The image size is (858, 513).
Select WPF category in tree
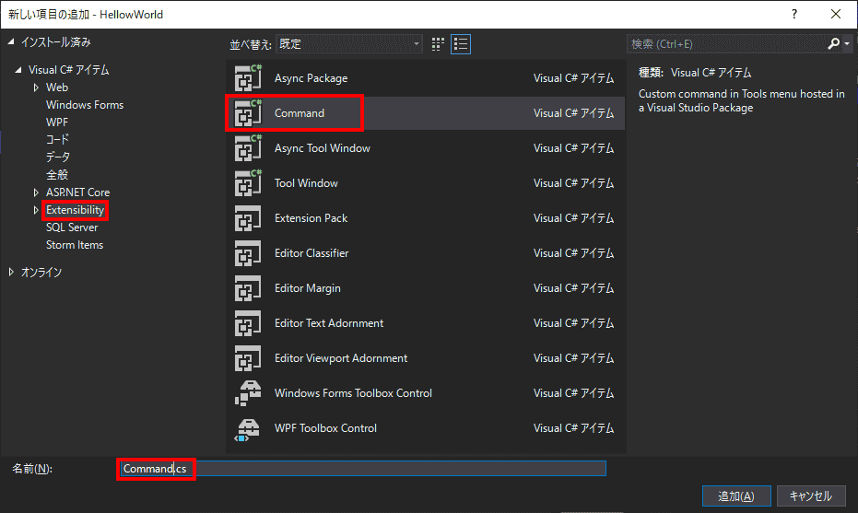click(x=57, y=122)
